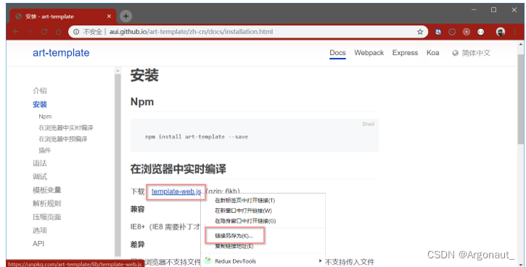Click the page scrollbar up arrow
The width and height of the screenshot is (526, 267).
[x=521, y=44]
